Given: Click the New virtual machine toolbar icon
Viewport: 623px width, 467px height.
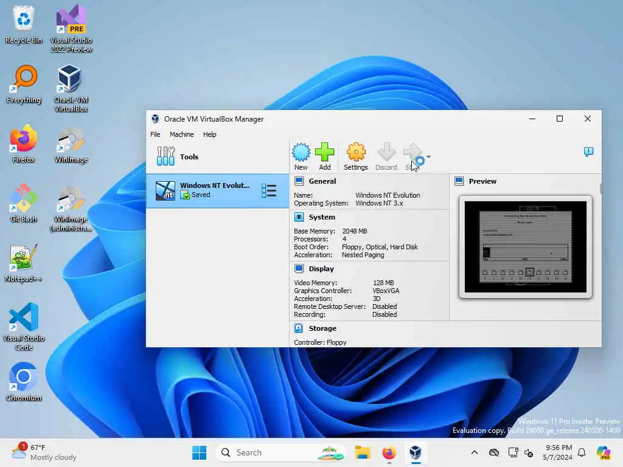Looking at the screenshot, I should click(x=301, y=153).
